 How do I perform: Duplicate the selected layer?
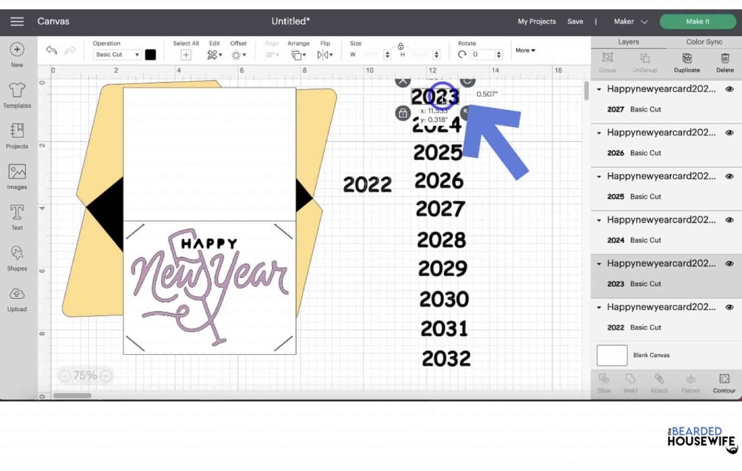(x=686, y=63)
